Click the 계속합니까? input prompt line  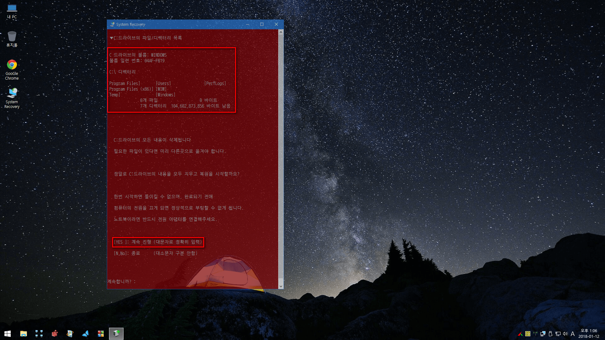click(122, 281)
